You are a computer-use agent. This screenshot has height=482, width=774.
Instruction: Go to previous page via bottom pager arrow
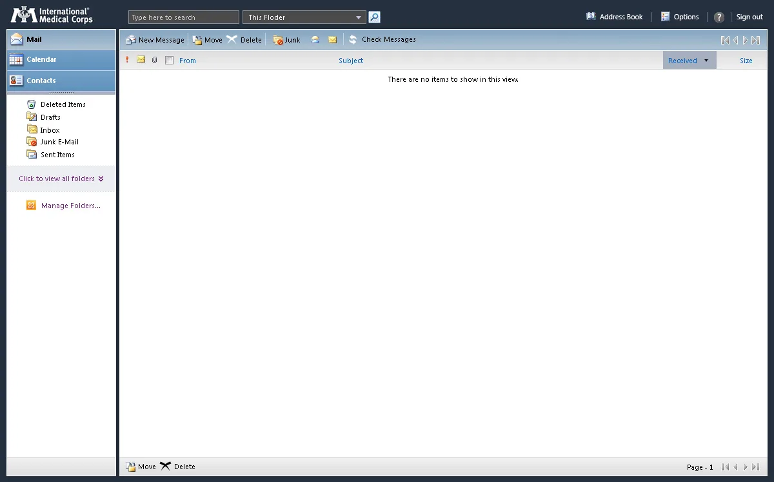pyautogui.click(x=736, y=467)
